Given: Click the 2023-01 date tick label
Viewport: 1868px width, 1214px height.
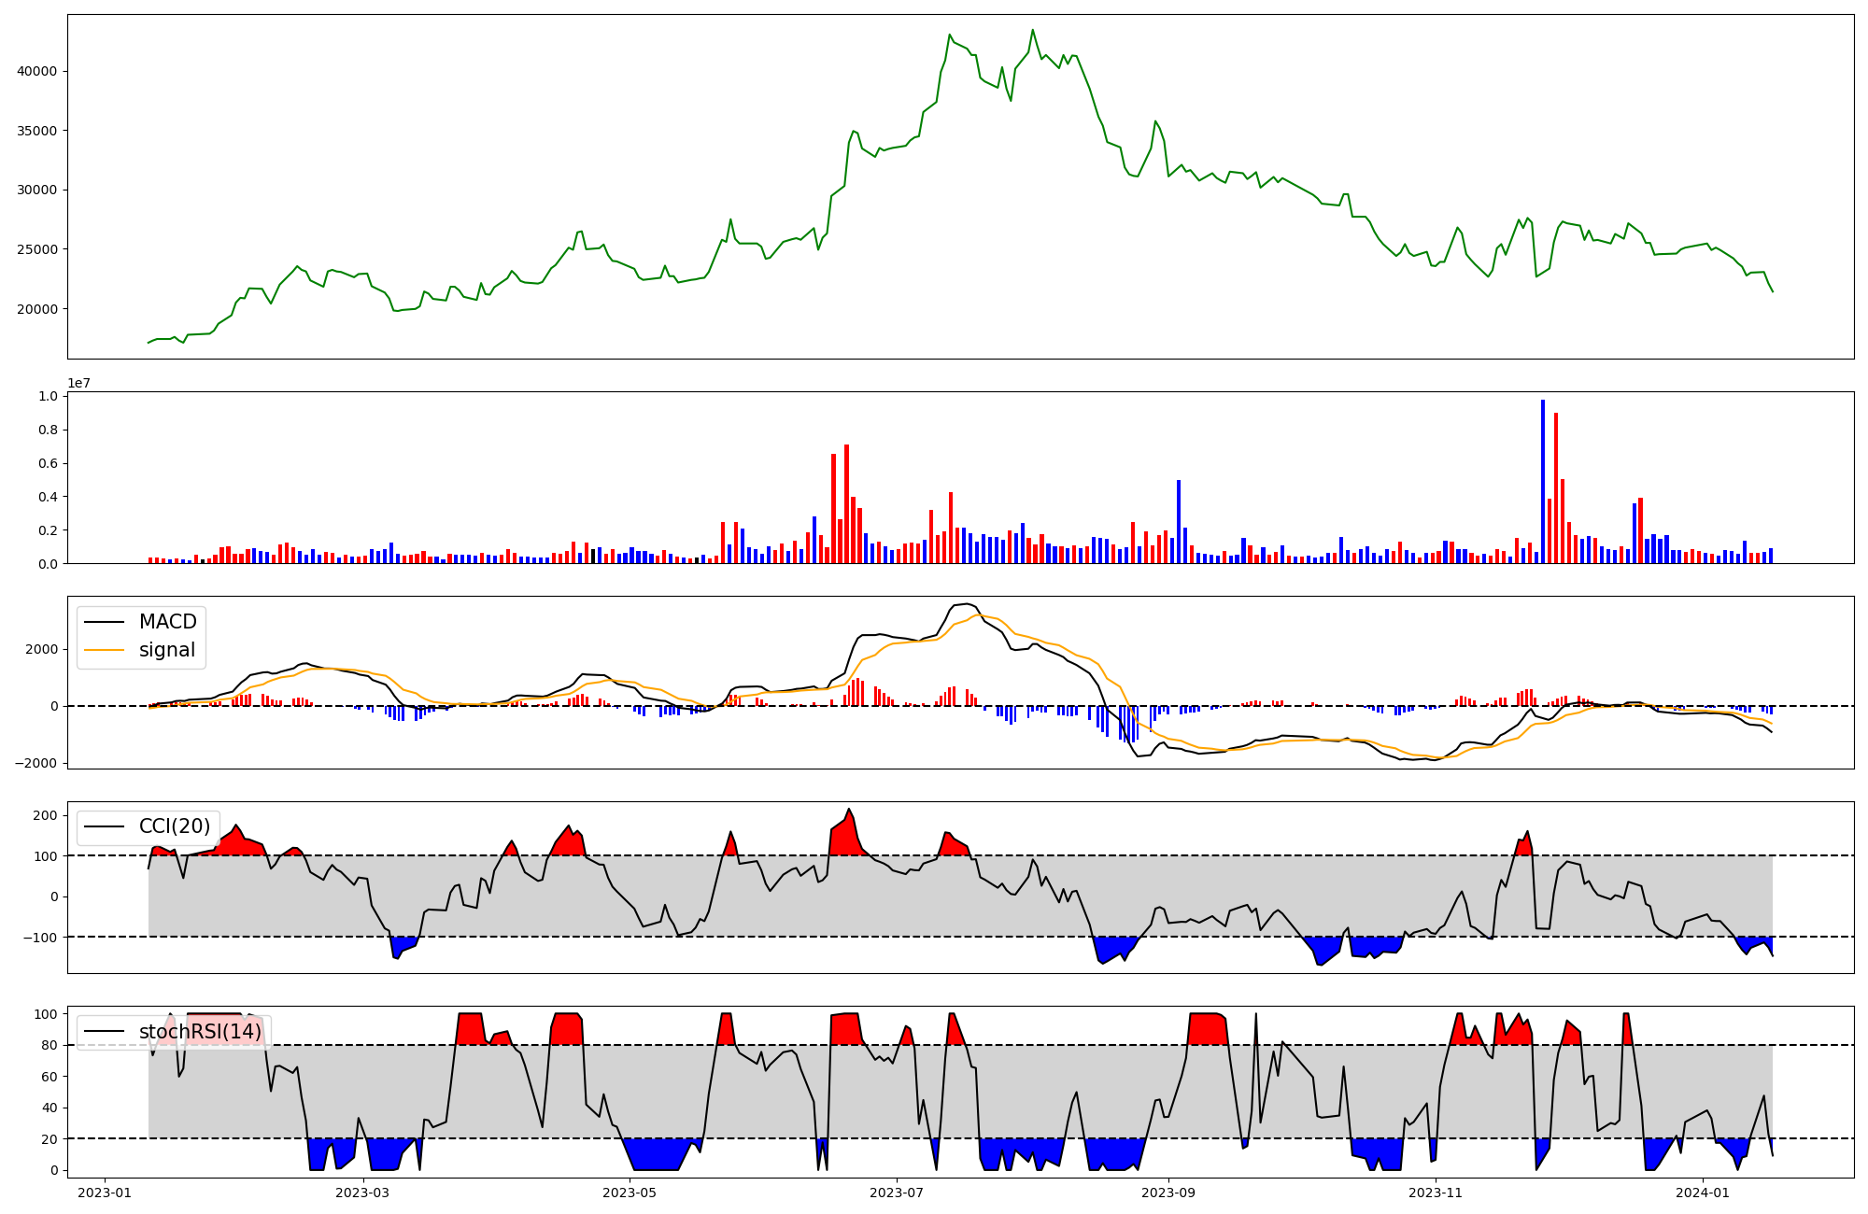Looking at the screenshot, I should (x=104, y=1193).
